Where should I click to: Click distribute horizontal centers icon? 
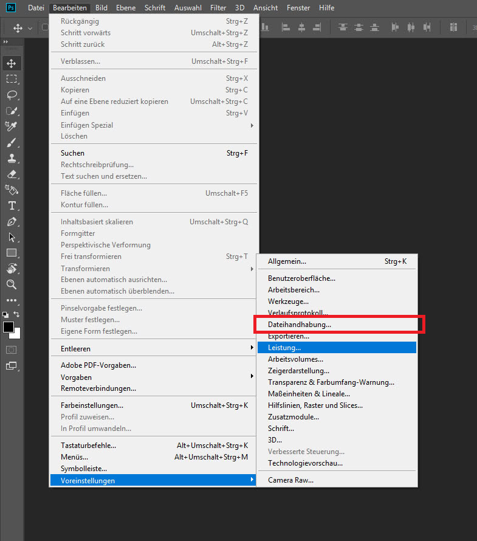(x=411, y=27)
